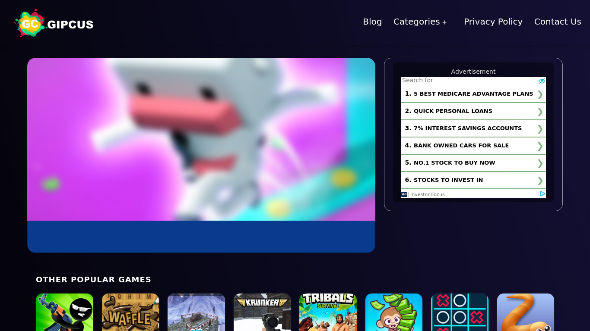Open the Krunker game thumbnail
Image resolution: width=590 pixels, height=331 pixels.
click(x=262, y=312)
